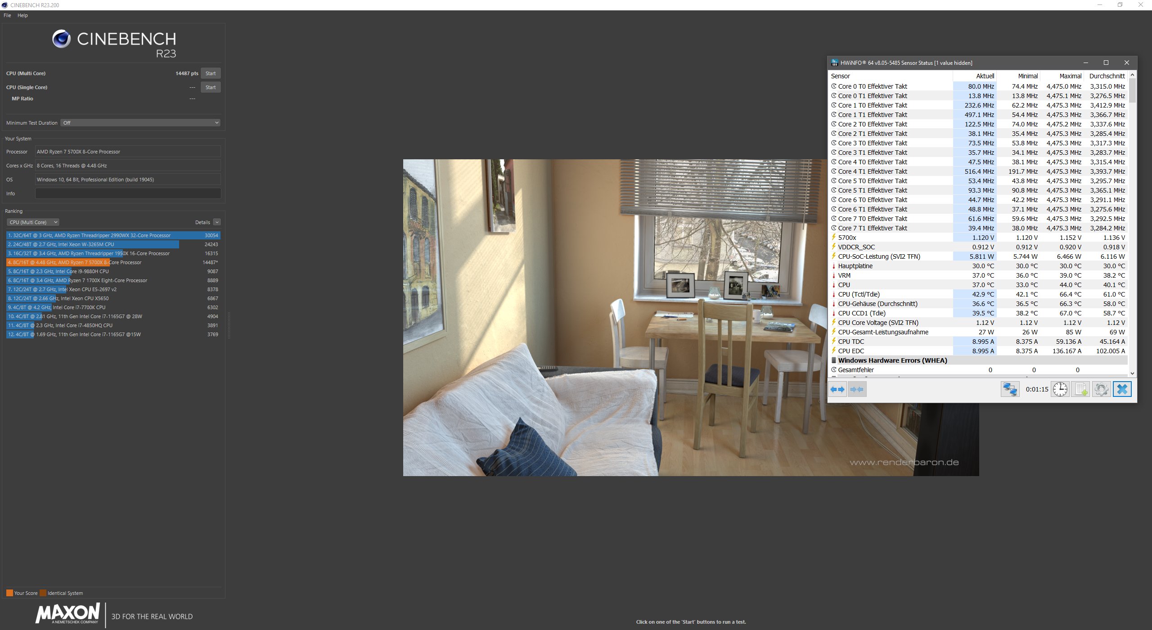Screen dimensions: 1152x630
Task: Click HWiNFO expand columns arrows icon
Action: (x=837, y=389)
